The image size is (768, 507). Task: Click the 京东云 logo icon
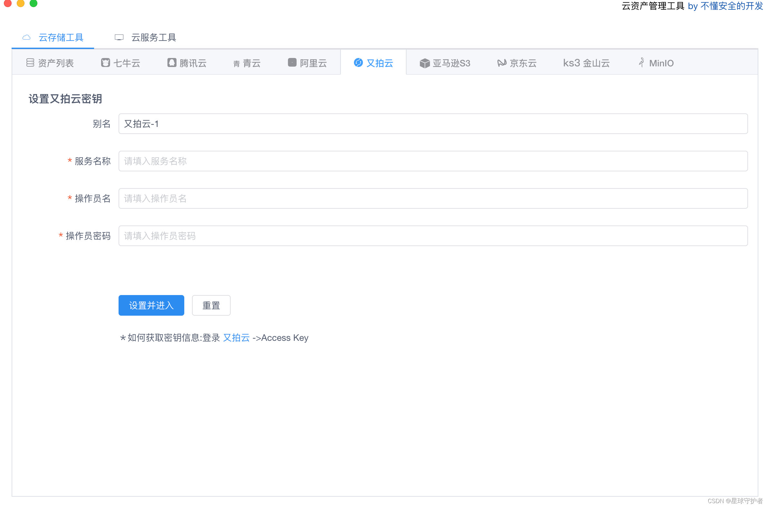502,63
